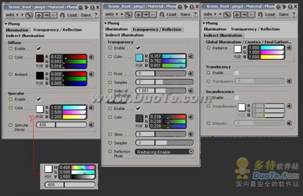This screenshot has width=303, height=196.
Task: Toggle the Reflection Enable checkbox
Action: point(138,108)
